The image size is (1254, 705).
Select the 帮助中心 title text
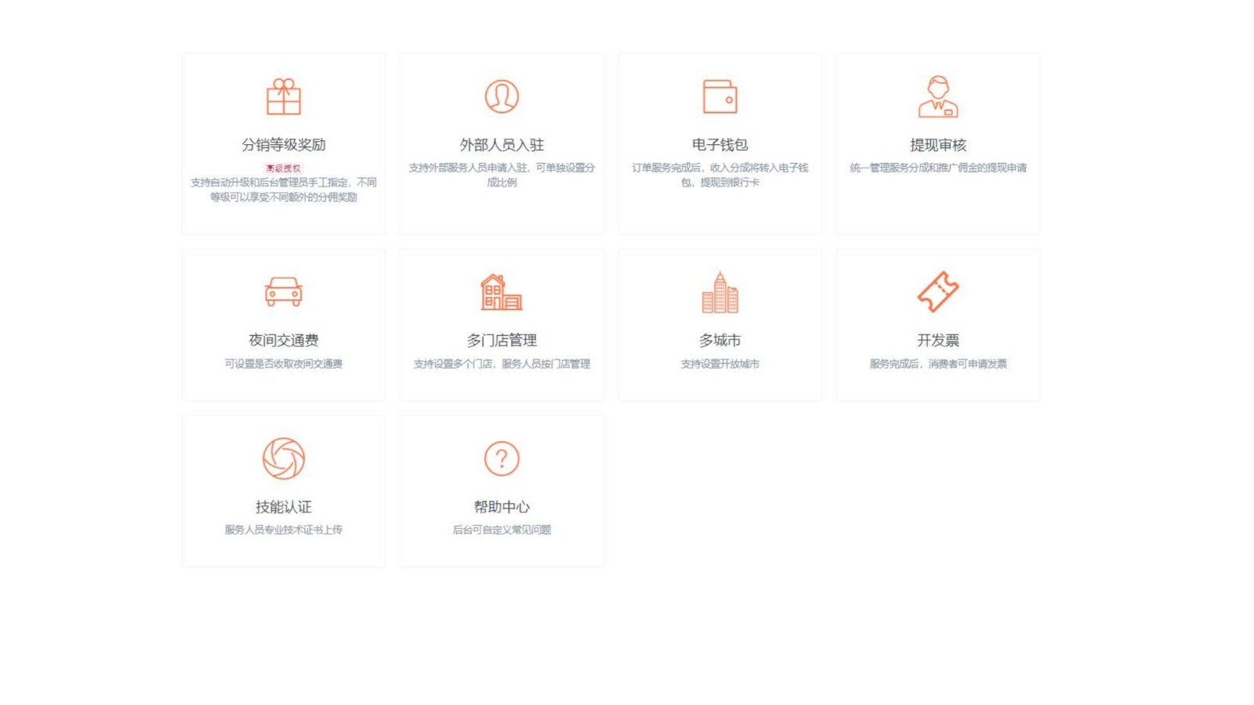(502, 507)
